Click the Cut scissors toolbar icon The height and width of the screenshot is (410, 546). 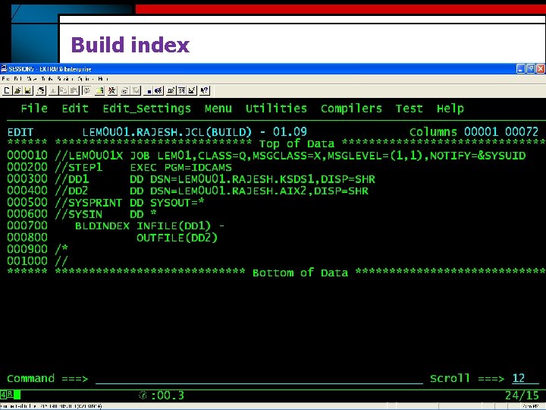pos(53,90)
